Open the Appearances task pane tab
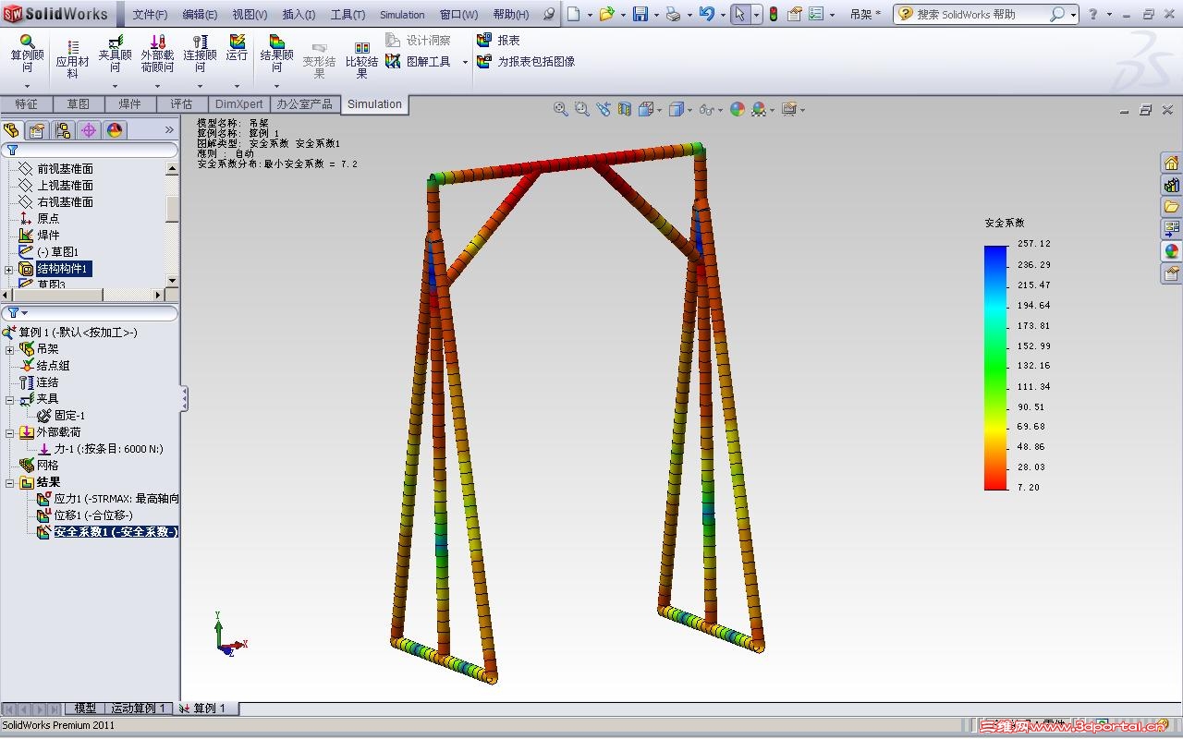 (1171, 251)
